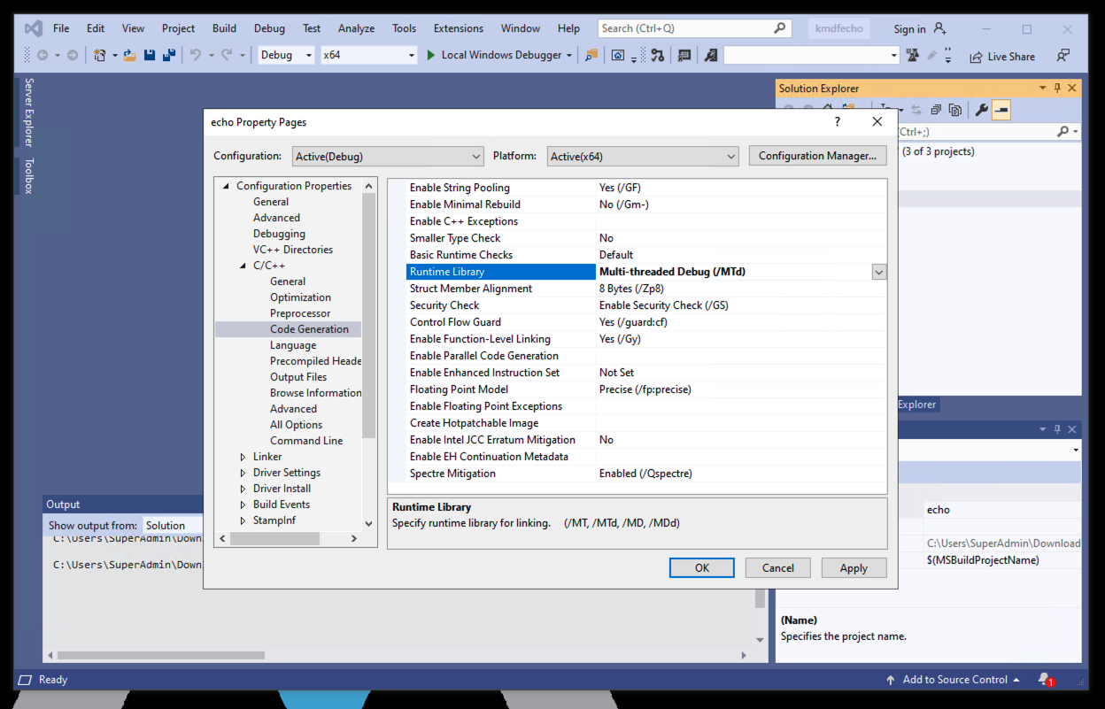
Task: Click the notifications bell in status bar
Action: tap(1045, 679)
